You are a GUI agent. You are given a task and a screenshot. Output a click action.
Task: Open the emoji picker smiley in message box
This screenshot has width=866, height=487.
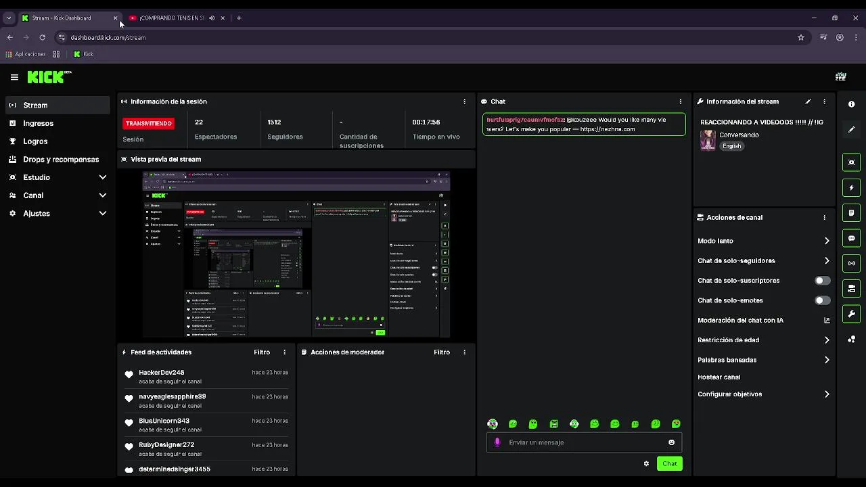[x=671, y=442]
